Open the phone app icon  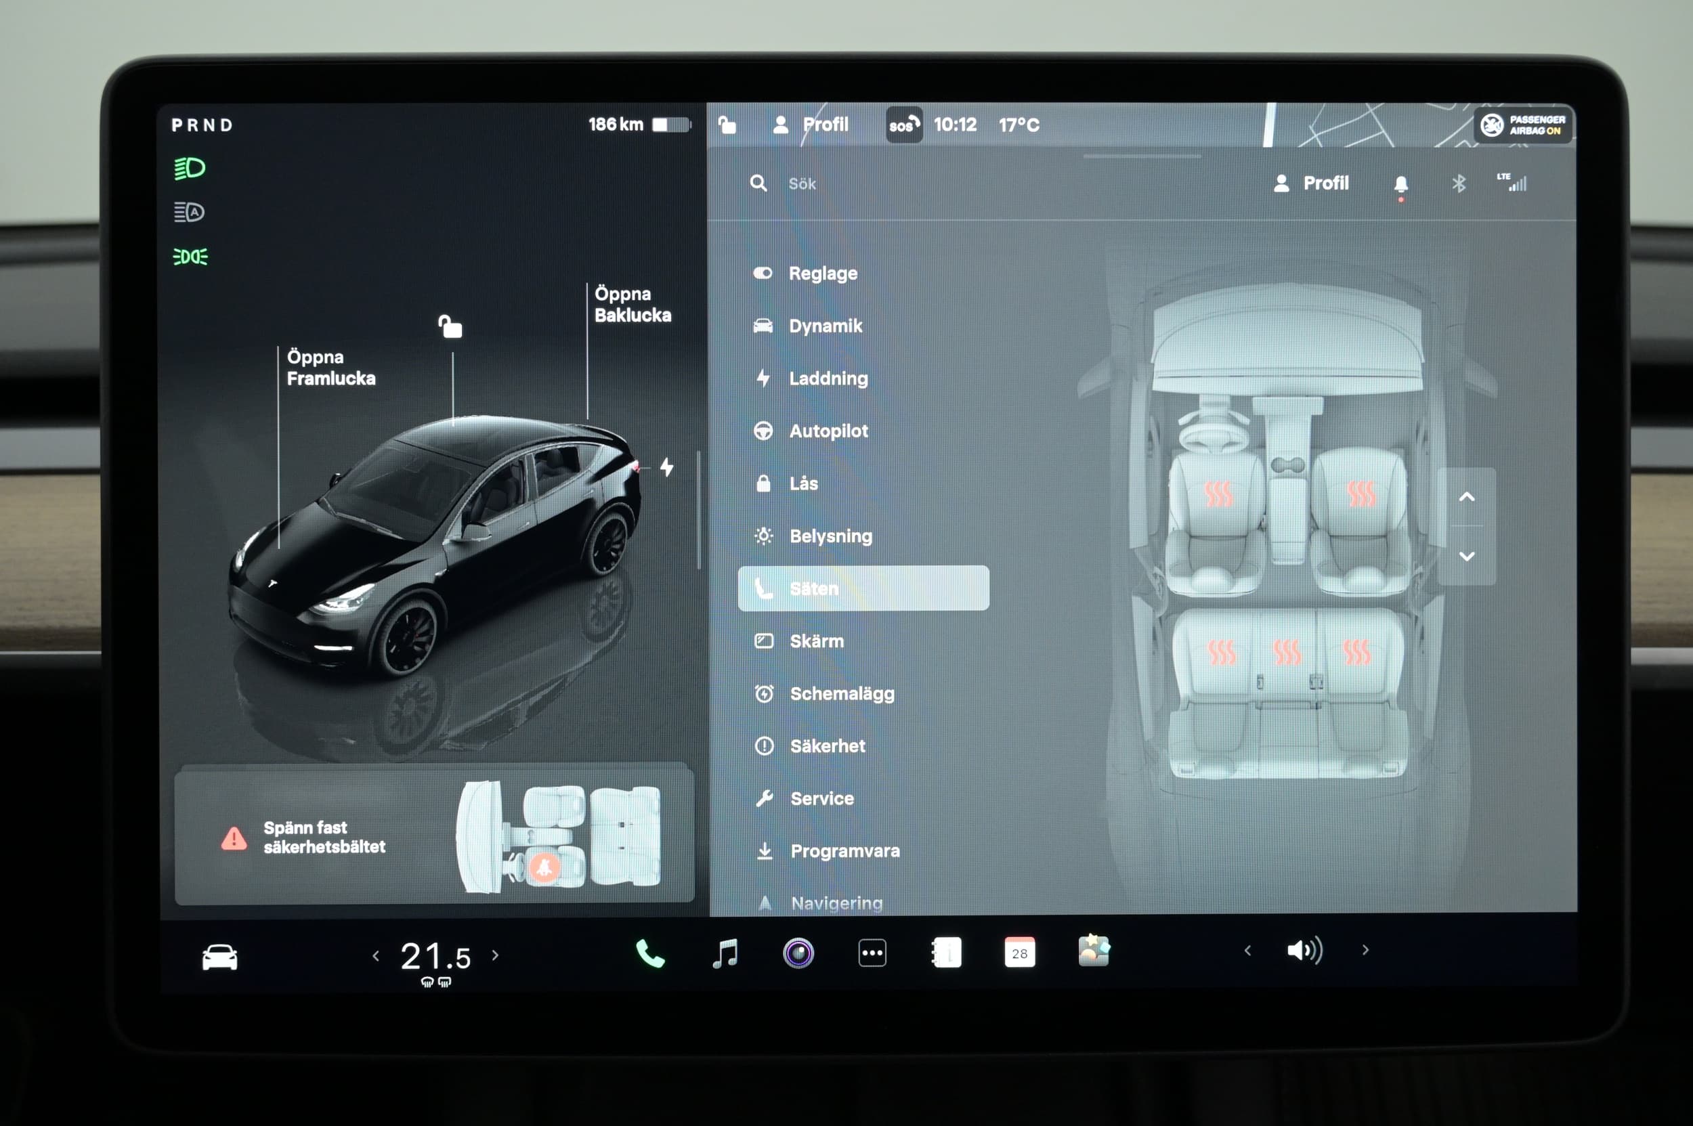(x=650, y=953)
